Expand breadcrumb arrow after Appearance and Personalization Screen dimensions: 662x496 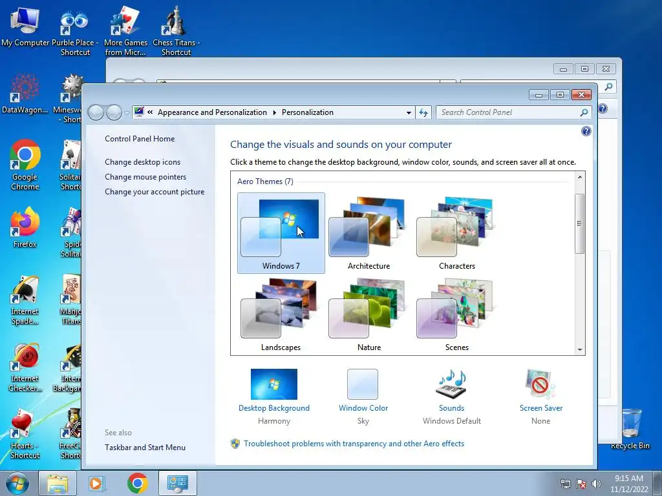[274, 112]
